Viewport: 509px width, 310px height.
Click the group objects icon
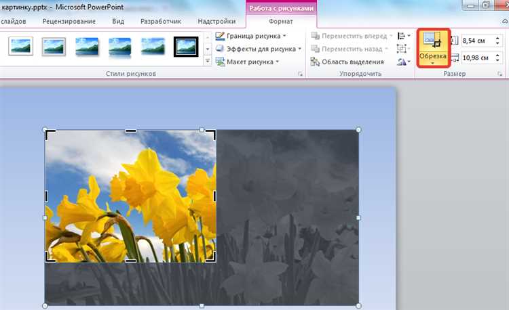coord(402,49)
